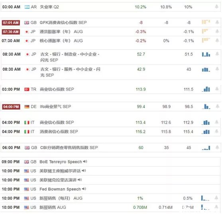The image size is (222, 214).
Task: Open bar chart for 新屋销售（每月）AUG
Action: 205,198
